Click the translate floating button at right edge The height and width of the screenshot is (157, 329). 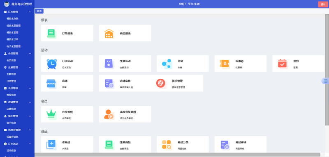(x=325, y=81)
